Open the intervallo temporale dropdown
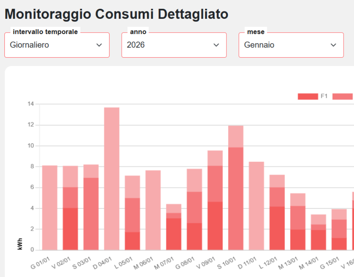 [57, 45]
